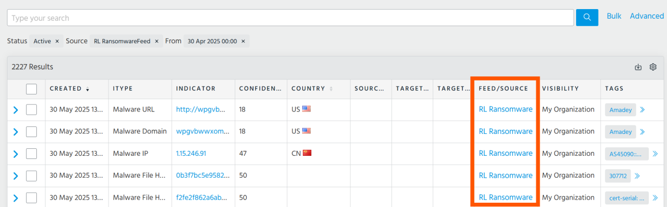Expand tags for the Malware URL row
Image resolution: width=667 pixels, height=207 pixels.
tap(642, 109)
